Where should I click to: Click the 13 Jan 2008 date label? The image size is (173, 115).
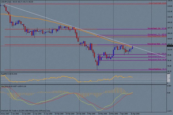pyautogui.click(x=26, y=114)
